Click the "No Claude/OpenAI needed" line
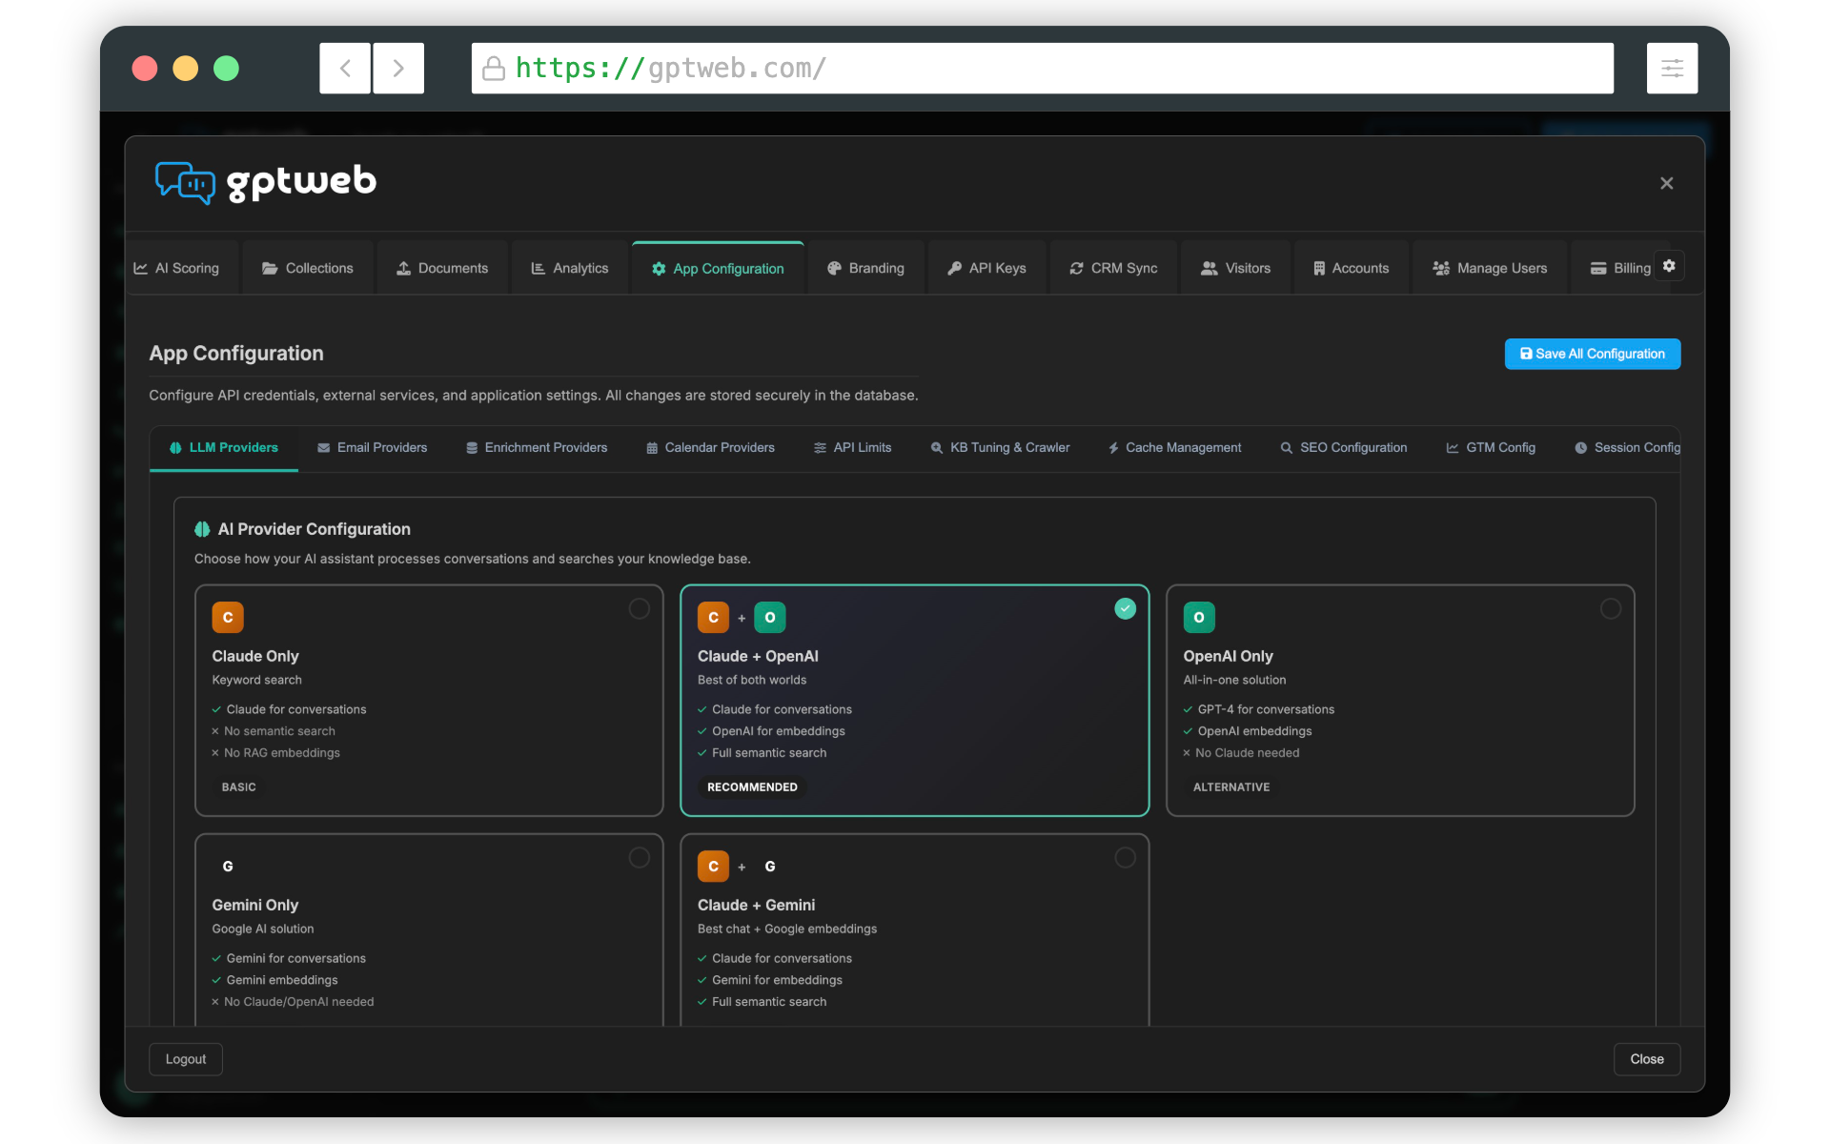 click(293, 1002)
